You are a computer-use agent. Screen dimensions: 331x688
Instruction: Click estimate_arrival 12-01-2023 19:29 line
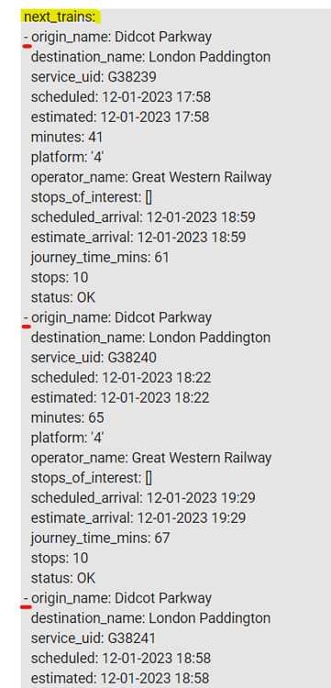[x=138, y=517]
